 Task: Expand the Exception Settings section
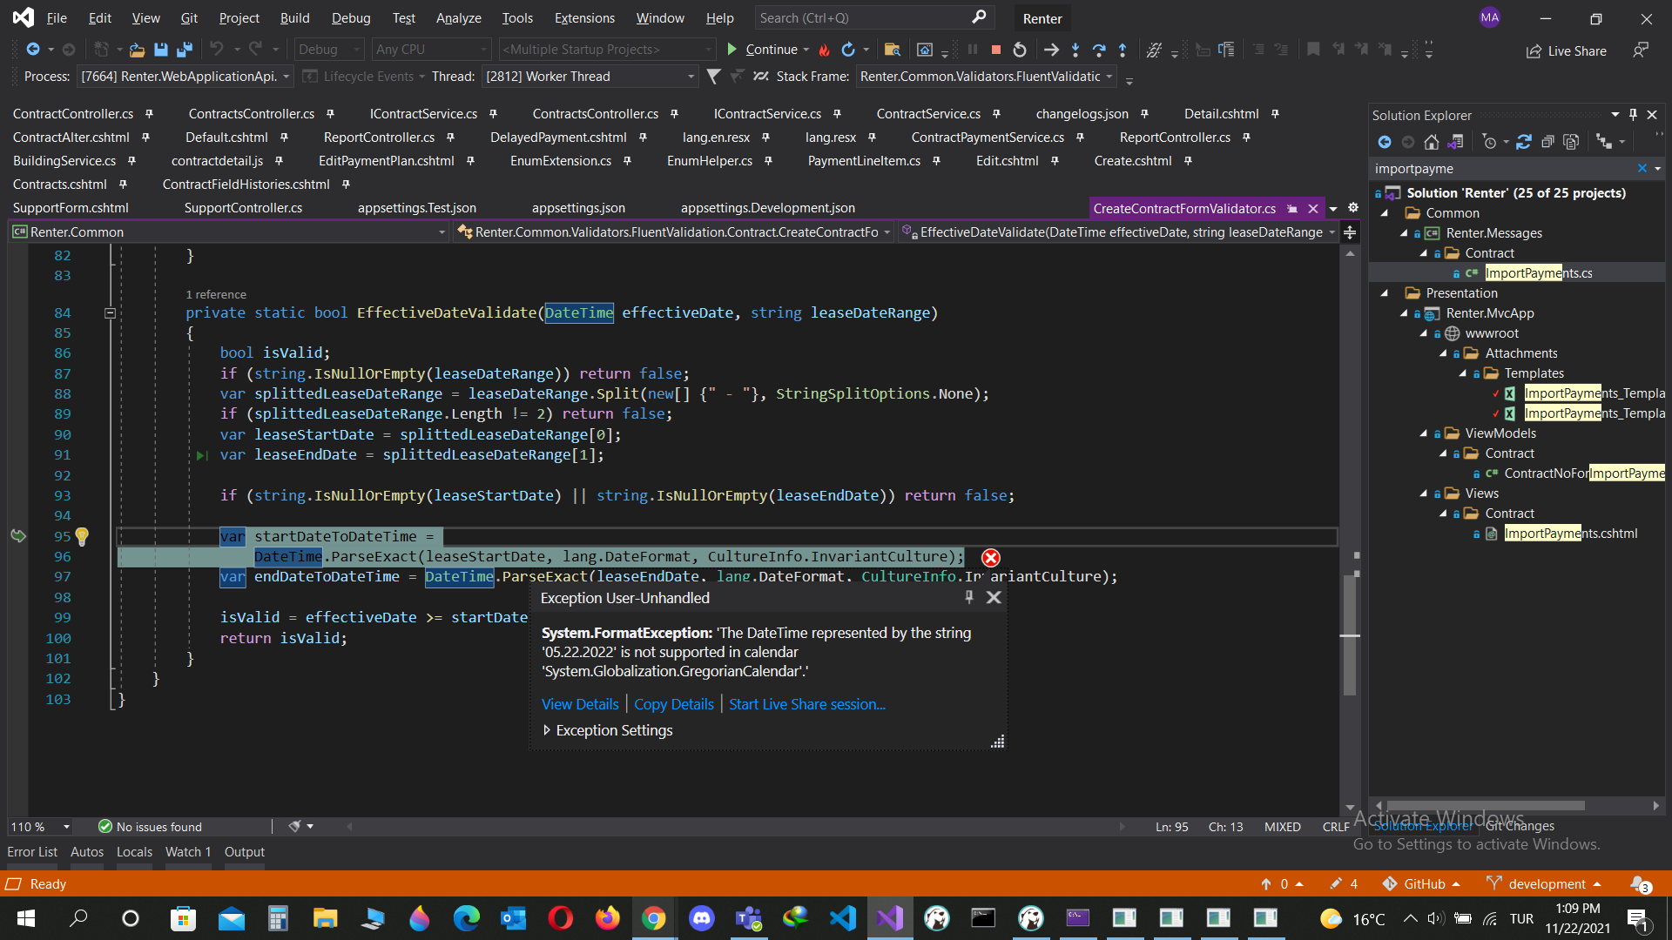(547, 730)
